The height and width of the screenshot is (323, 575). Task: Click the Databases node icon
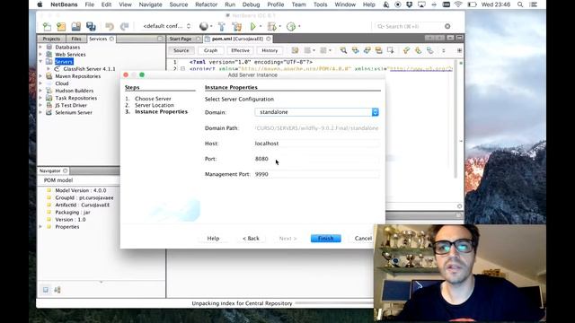click(49, 47)
